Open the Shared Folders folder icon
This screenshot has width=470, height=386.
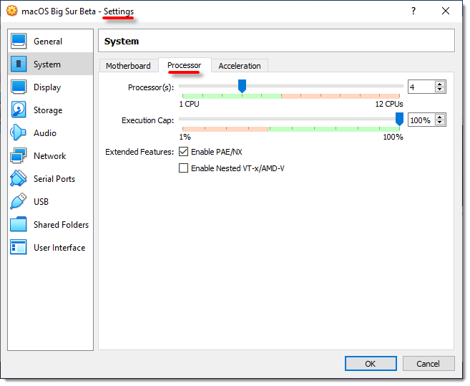[x=19, y=225]
